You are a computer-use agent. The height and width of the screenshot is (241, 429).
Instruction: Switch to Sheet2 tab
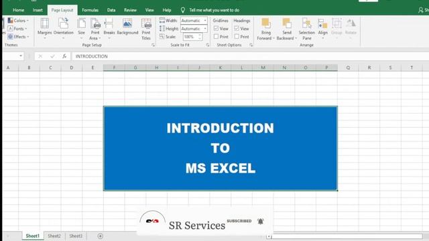click(54, 236)
